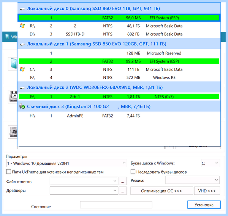
Task: Click the 1,81 ТБ size value
Action: tap(133, 97)
